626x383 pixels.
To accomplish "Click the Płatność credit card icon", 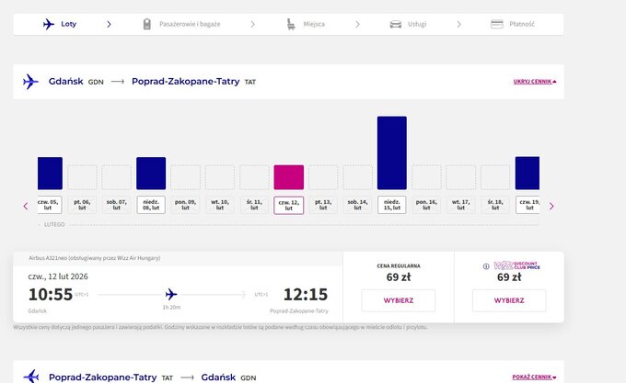I will pos(496,24).
